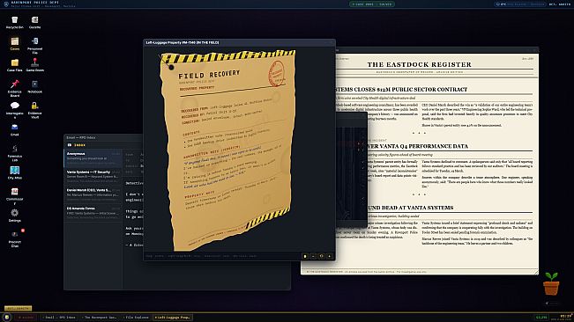This screenshot has height=322, width=574.
Task: Open the Settings gear icon
Action: pyautogui.click(x=15, y=215)
